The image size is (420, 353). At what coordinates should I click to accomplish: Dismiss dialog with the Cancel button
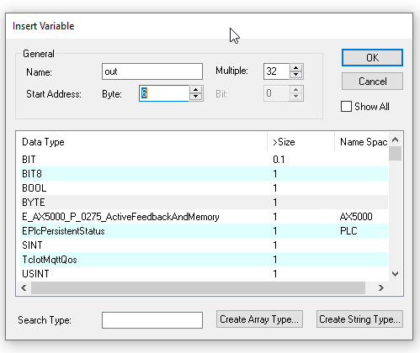point(372,82)
